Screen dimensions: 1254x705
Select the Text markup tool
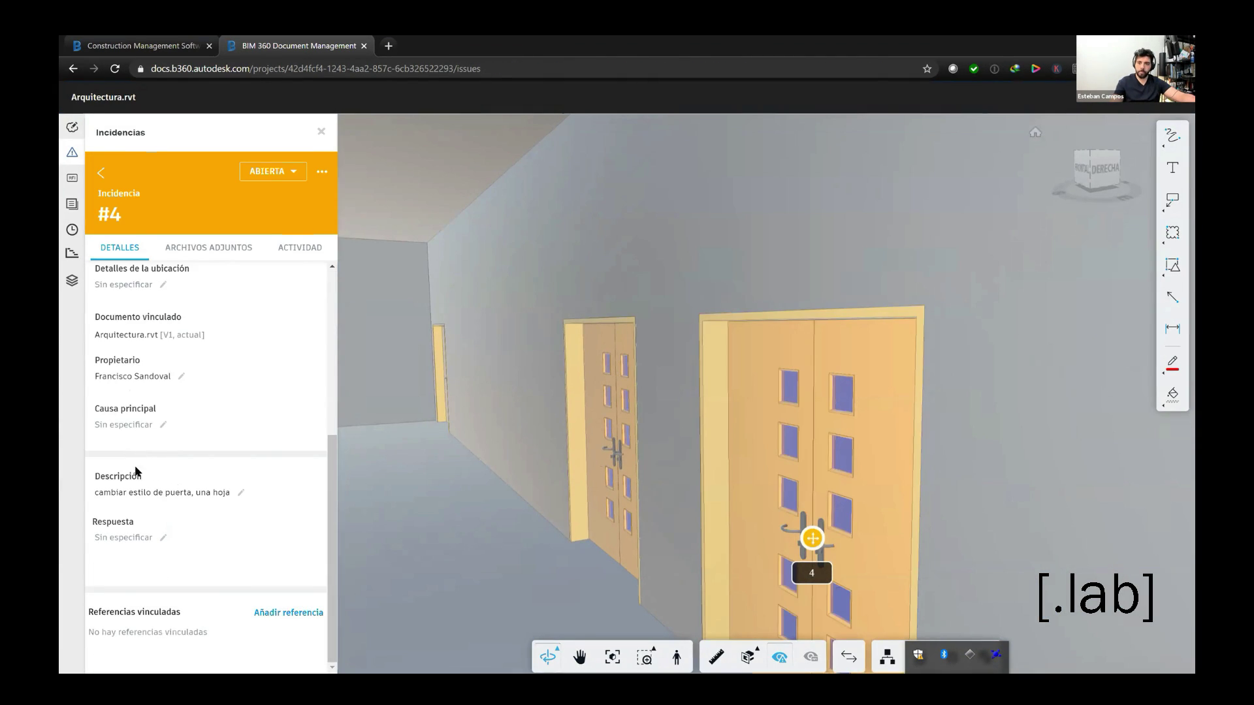pos(1172,168)
